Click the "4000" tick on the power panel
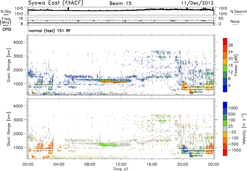The image size is (247, 171). click(x=18, y=42)
